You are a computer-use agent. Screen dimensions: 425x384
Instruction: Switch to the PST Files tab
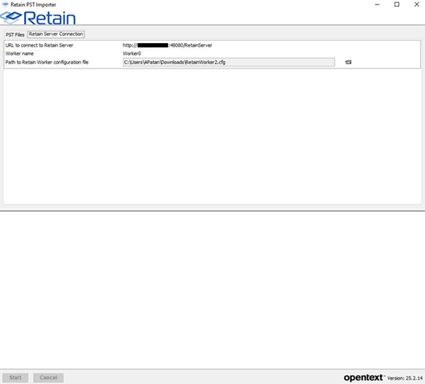point(16,35)
